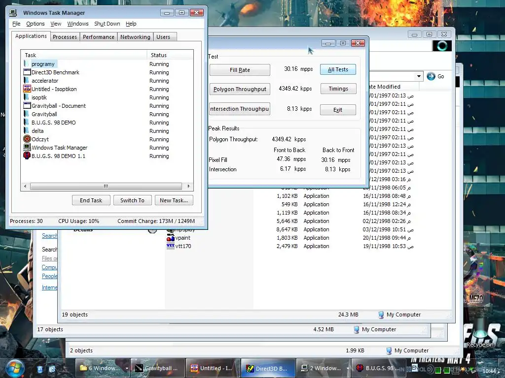Select the Gravityball - Document task icon

[x=27, y=105]
